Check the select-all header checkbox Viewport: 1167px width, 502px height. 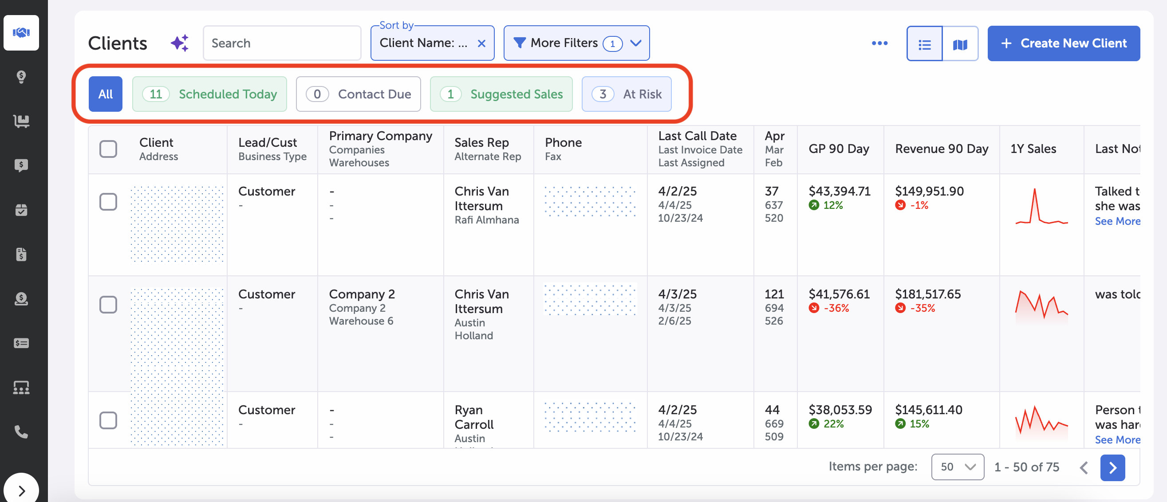[108, 149]
